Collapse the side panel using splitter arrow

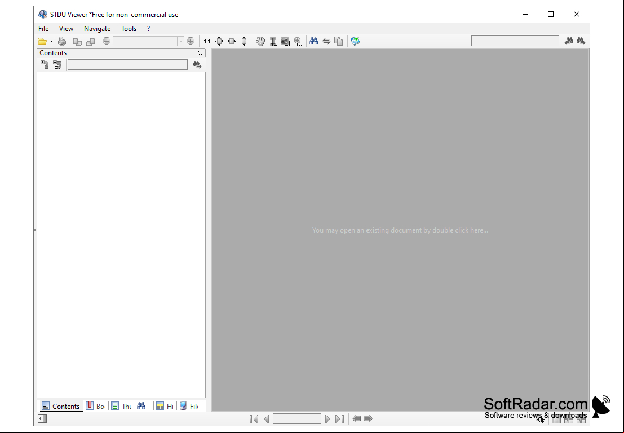click(35, 230)
